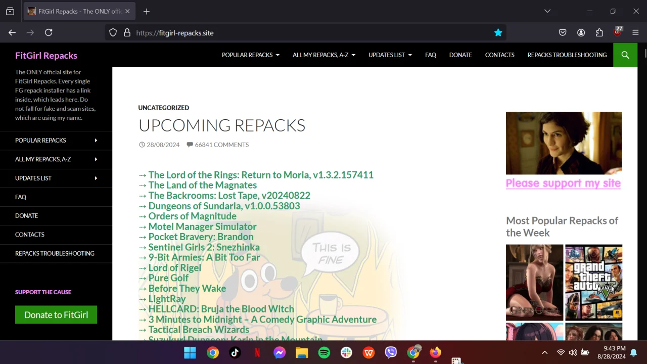Viewport: 647px width, 364px height.
Task: Click the green site search icon
Action: [x=625, y=55]
